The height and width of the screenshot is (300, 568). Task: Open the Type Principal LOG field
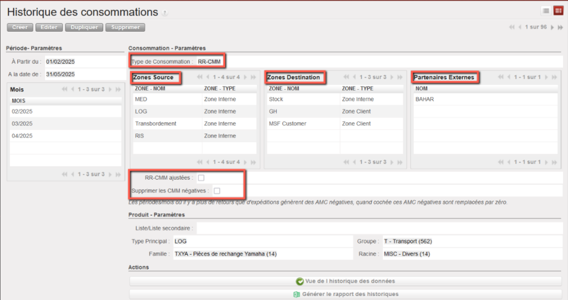click(x=261, y=242)
